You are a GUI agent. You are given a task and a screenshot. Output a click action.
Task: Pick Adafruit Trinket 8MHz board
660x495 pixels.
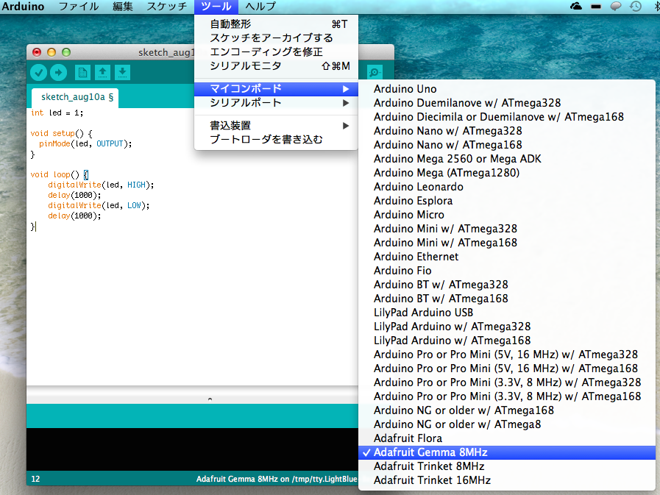tap(507, 466)
